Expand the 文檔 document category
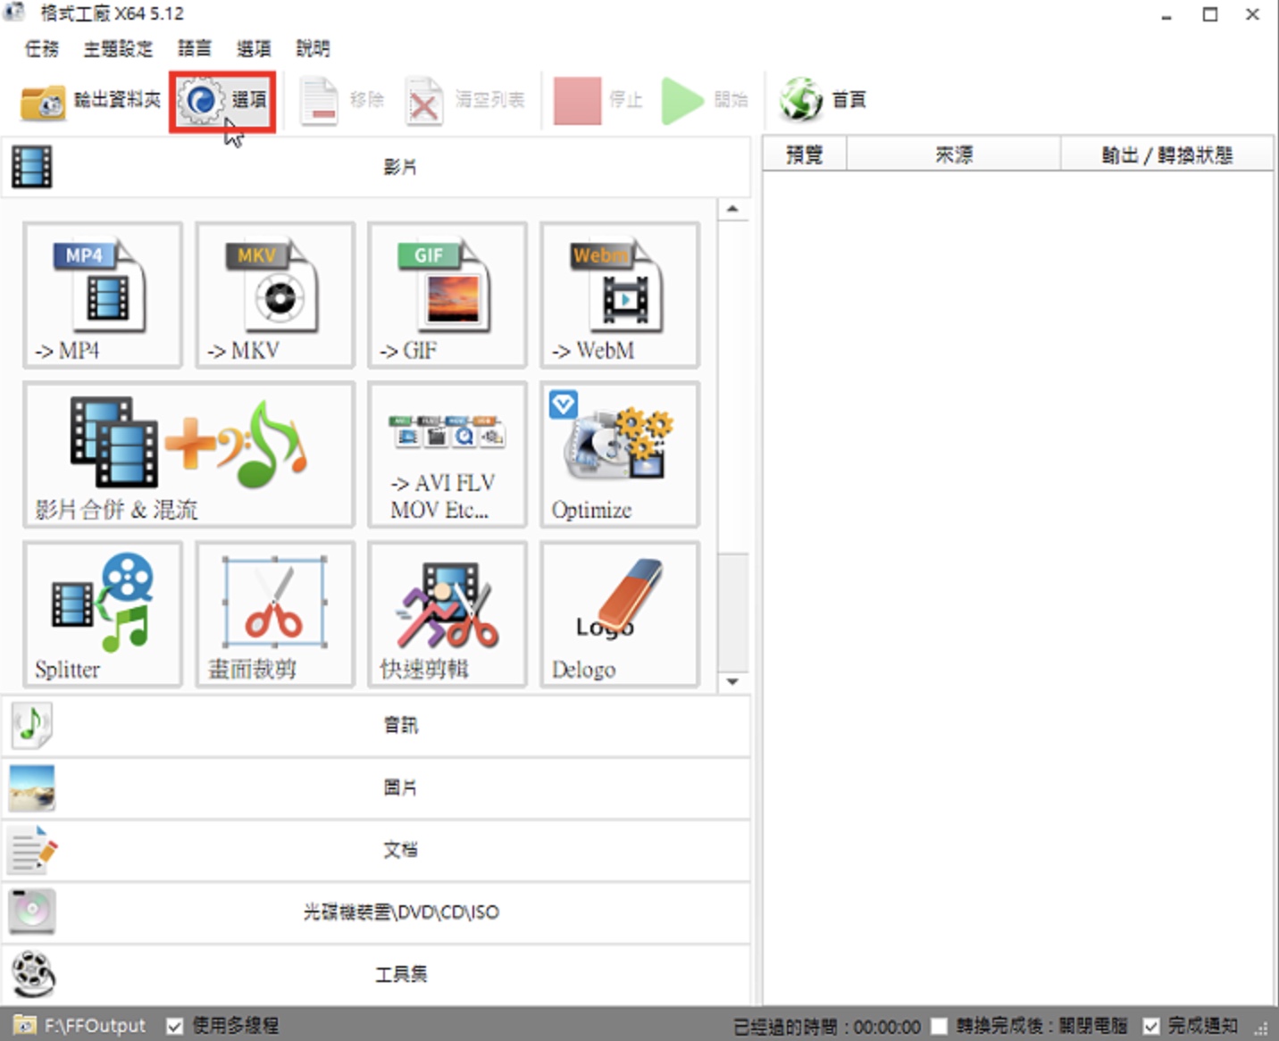The height and width of the screenshot is (1041, 1279). click(375, 850)
